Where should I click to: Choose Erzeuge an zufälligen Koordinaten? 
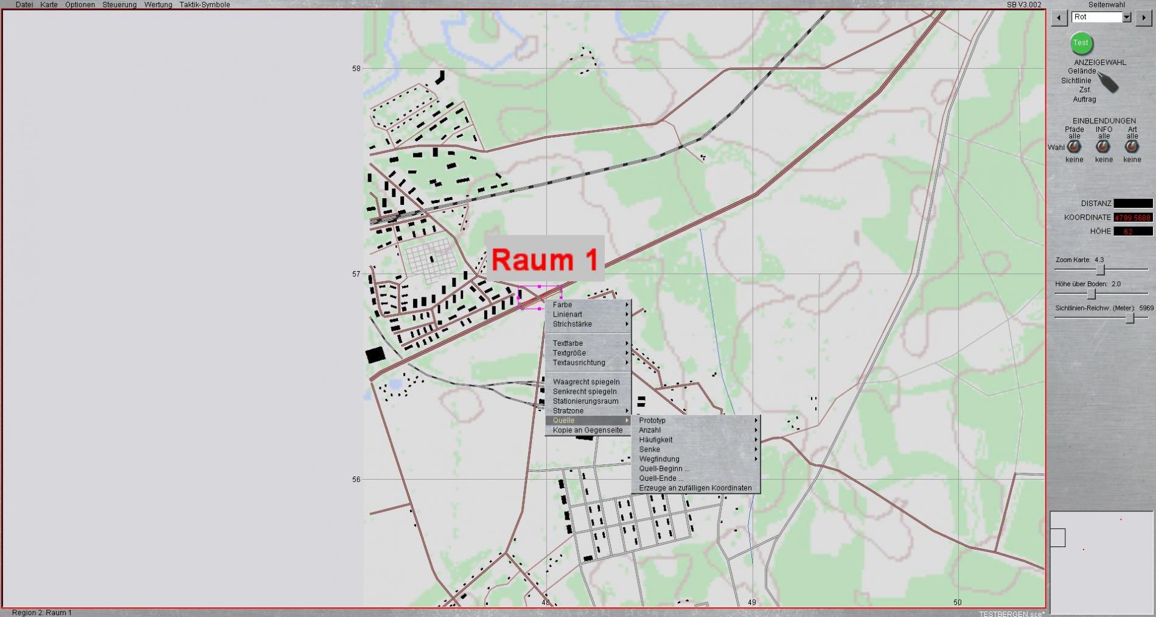pos(695,488)
